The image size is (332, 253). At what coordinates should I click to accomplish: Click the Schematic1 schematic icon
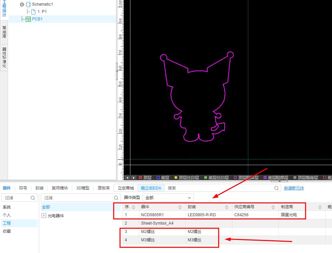[x=28, y=4]
